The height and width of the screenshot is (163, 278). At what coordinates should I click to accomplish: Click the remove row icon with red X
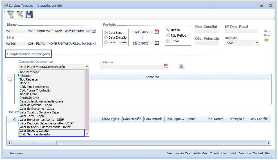[10, 79]
